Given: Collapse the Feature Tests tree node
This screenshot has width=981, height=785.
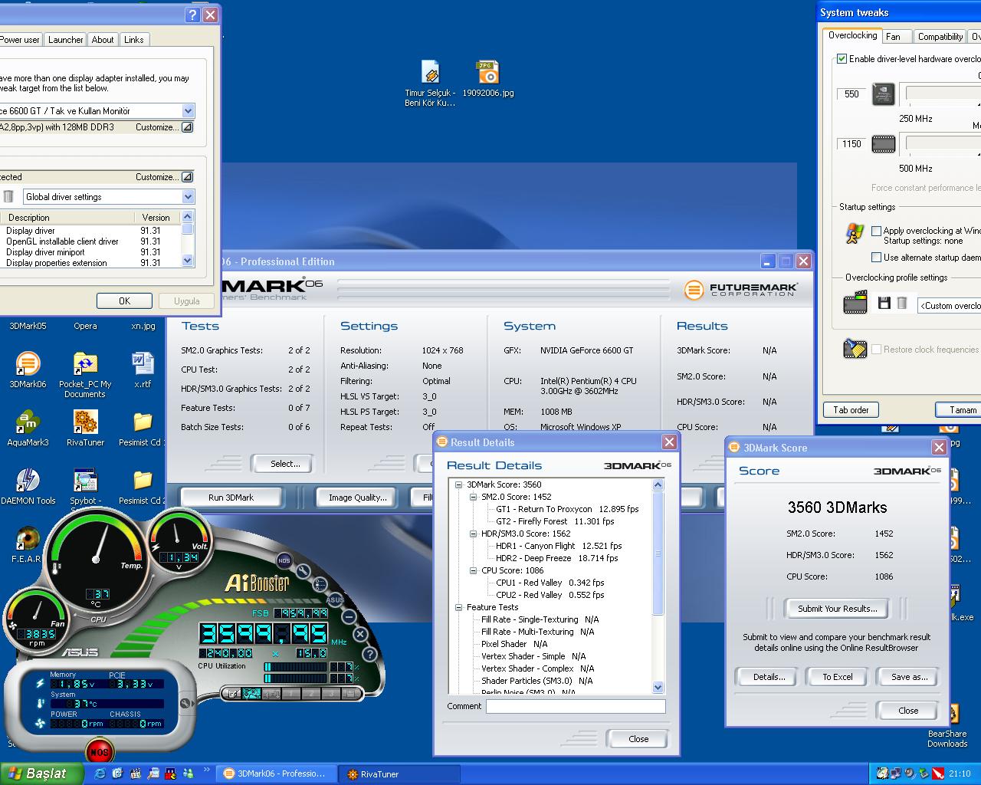Looking at the screenshot, I should click(459, 607).
